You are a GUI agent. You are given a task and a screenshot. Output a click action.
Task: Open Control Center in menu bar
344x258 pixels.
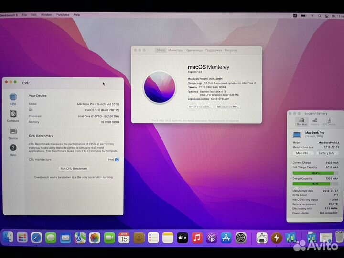click(327, 16)
